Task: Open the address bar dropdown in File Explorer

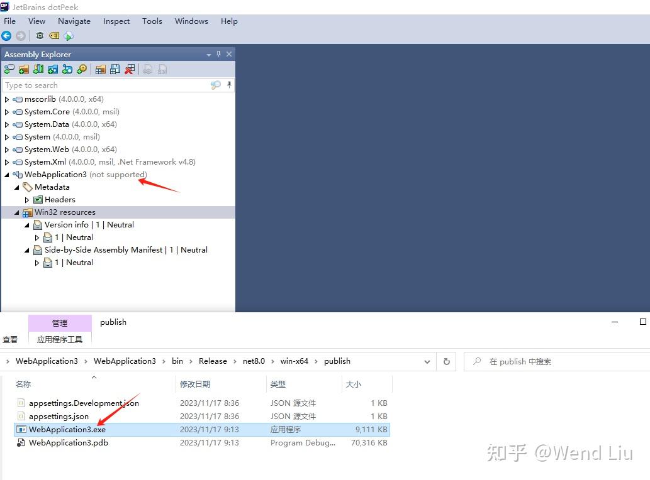Action: (427, 361)
